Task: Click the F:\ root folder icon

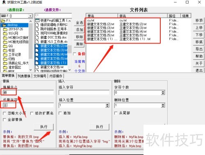Action: tap(3, 21)
